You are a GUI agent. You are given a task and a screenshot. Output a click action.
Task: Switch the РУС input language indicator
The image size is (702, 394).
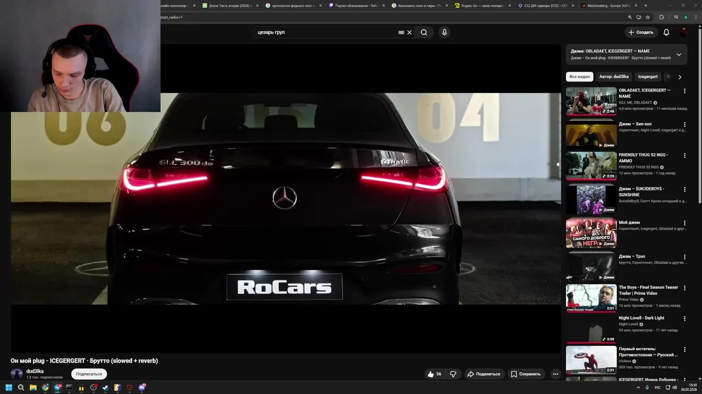tap(658, 387)
